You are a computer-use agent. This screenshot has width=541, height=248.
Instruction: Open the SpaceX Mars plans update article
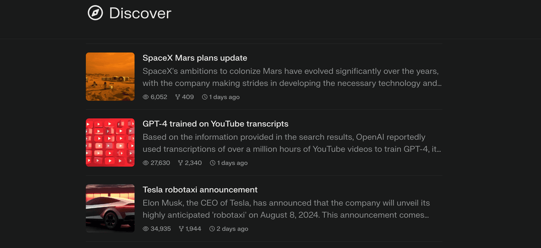coord(195,58)
